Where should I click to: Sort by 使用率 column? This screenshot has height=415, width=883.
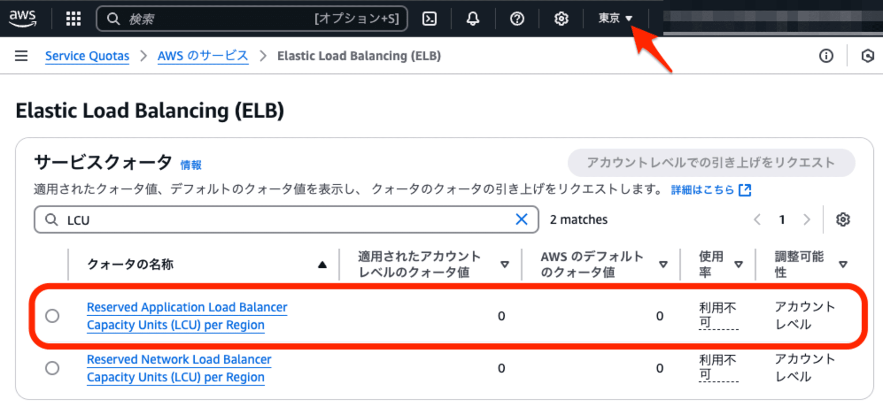coord(721,264)
